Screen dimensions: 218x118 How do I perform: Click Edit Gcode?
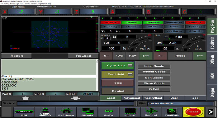click(154, 78)
